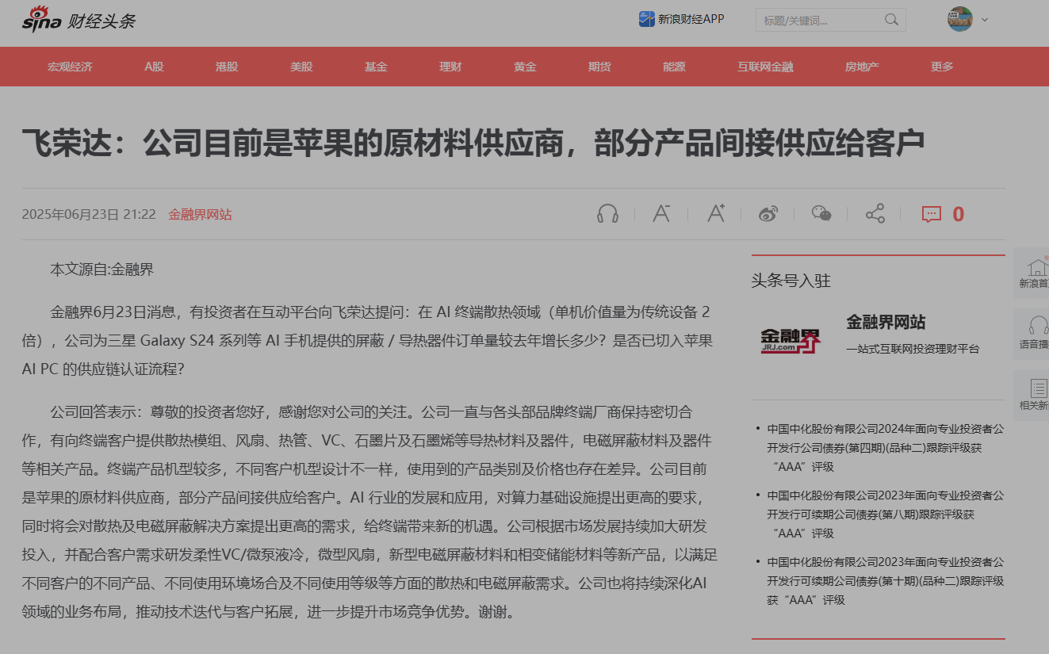Open the 黄金 nav tab

[x=525, y=67]
